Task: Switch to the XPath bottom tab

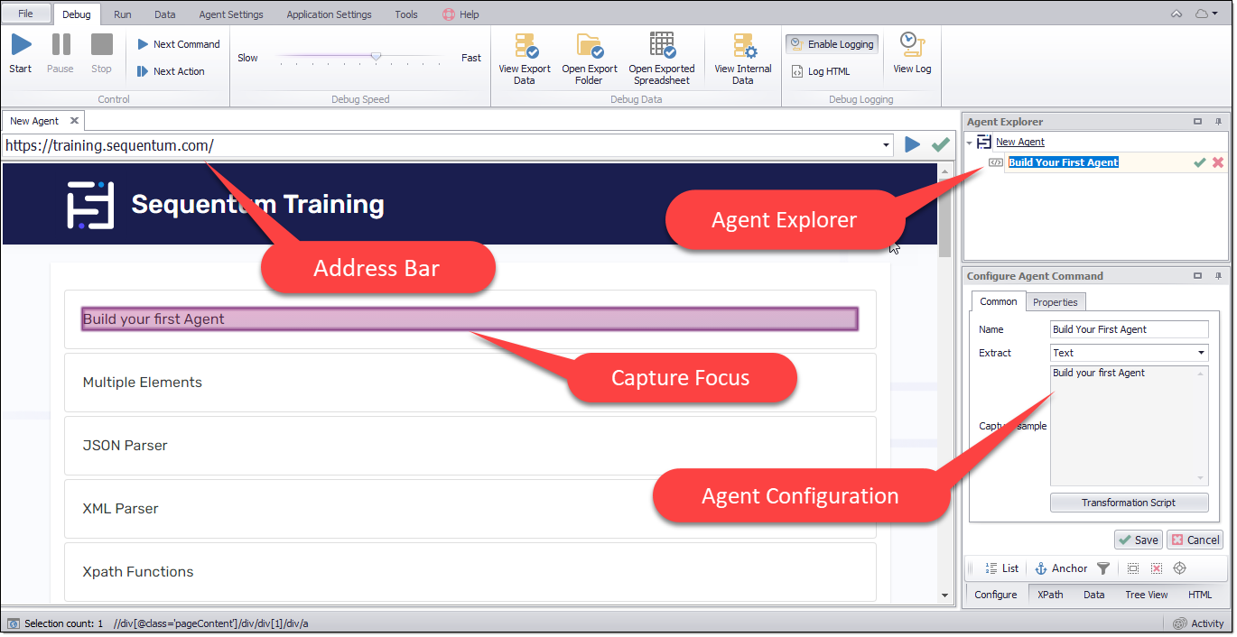Action: coord(1050,595)
